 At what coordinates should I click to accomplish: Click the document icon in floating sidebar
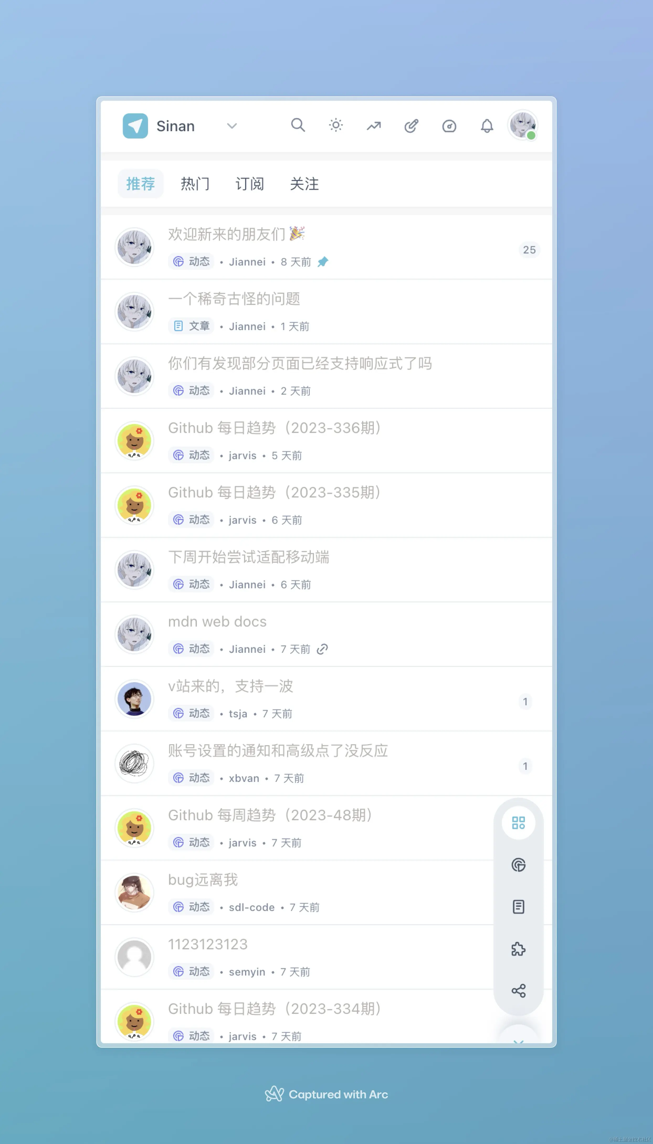[518, 907]
